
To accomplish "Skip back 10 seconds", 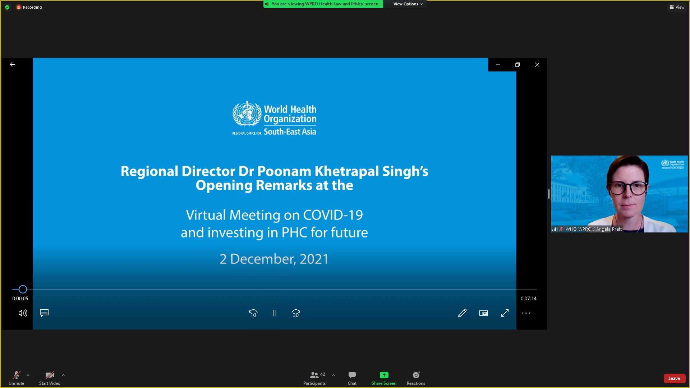I will (253, 313).
